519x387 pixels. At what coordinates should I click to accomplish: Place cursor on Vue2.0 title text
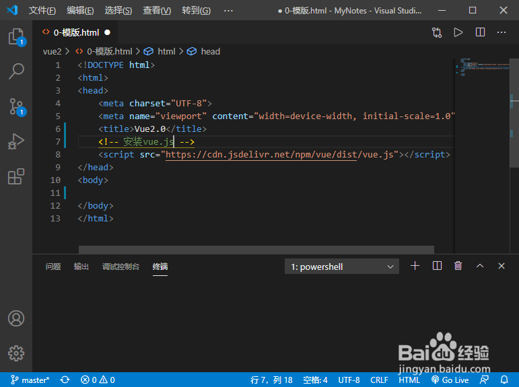tap(149, 129)
